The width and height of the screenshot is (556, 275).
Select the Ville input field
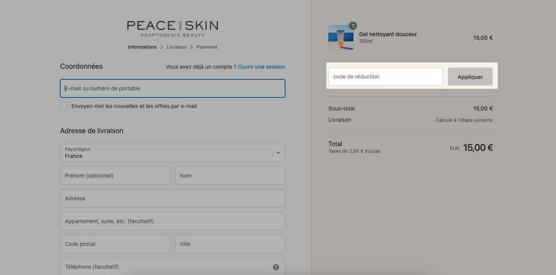click(x=230, y=244)
